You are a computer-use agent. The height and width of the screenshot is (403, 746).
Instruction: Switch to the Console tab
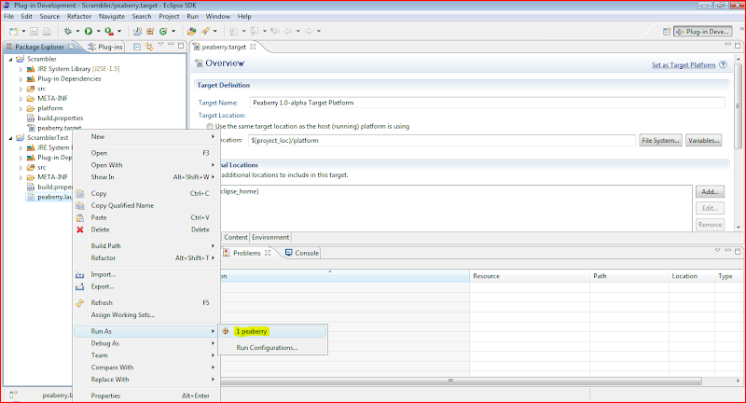click(x=302, y=253)
